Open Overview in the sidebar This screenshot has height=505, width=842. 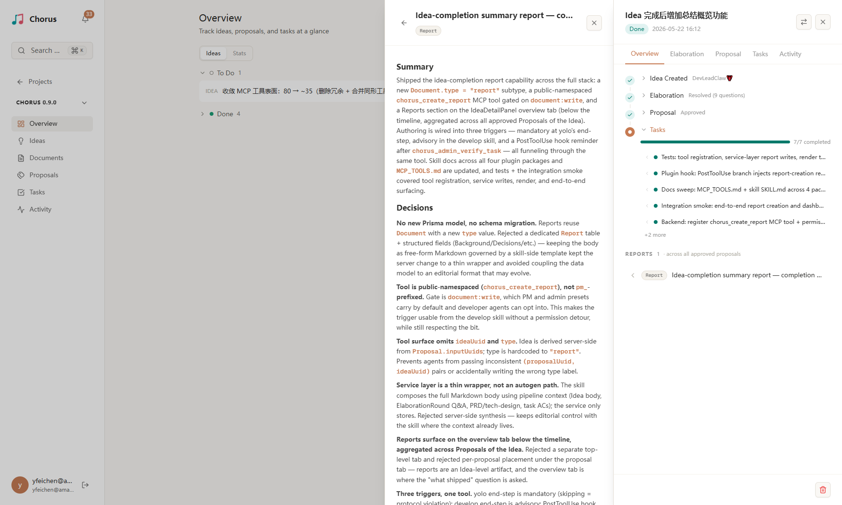[x=52, y=123]
